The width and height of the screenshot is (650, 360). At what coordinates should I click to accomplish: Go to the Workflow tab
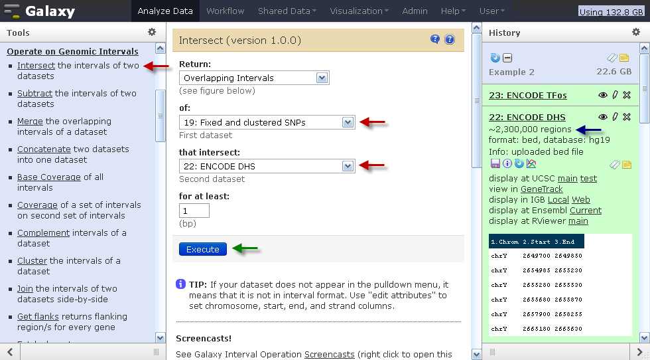click(x=225, y=11)
